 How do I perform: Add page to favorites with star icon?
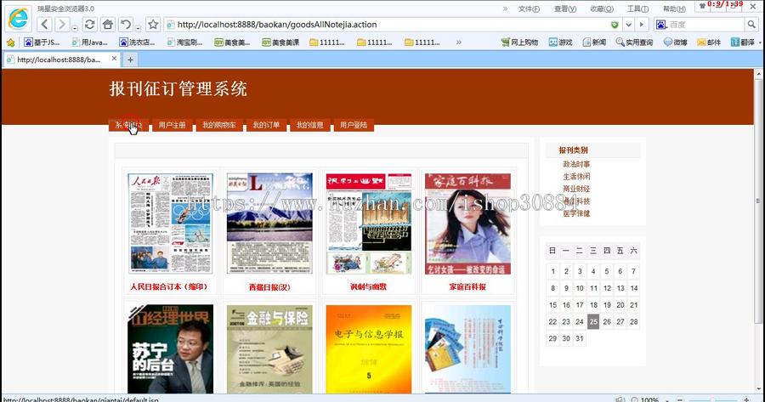pos(153,25)
